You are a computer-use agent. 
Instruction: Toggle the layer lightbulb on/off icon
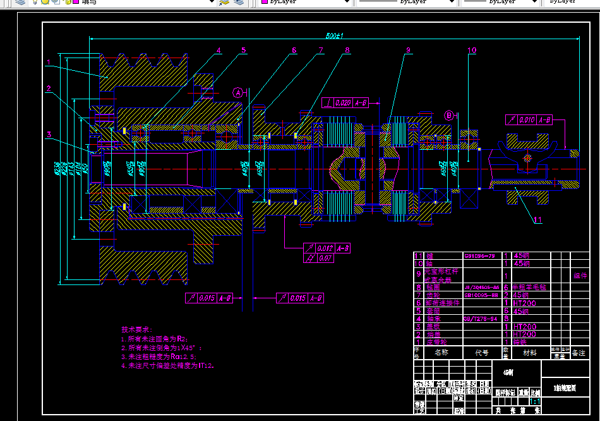(35, 1)
